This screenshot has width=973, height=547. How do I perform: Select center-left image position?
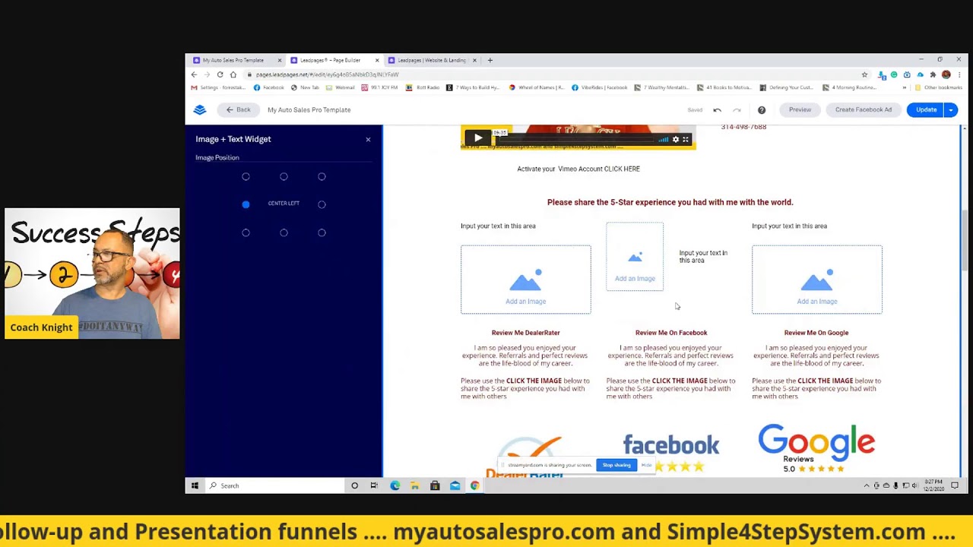click(x=246, y=204)
